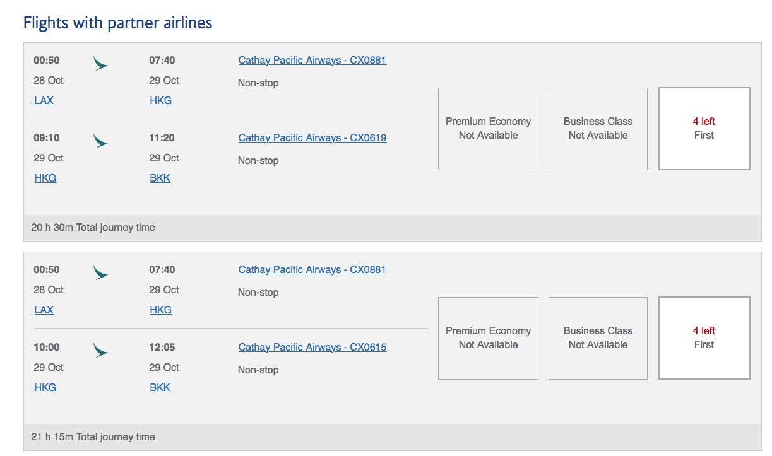
Task: Click Business Class Not Available box, first itinerary
Action: (598, 129)
